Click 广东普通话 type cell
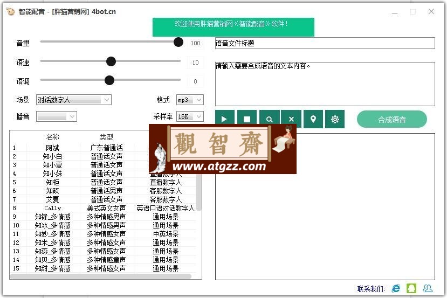This screenshot has width=447, height=298. [x=106, y=148]
